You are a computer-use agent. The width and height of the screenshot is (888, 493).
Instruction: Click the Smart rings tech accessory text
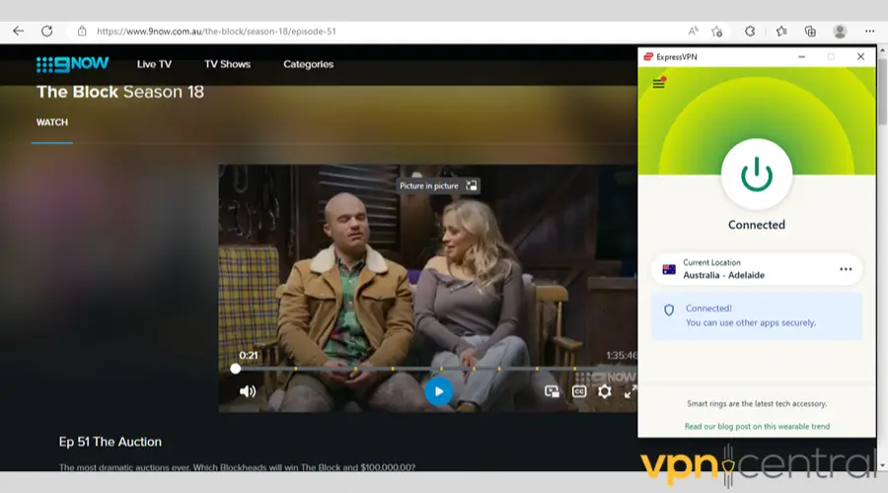(x=757, y=403)
